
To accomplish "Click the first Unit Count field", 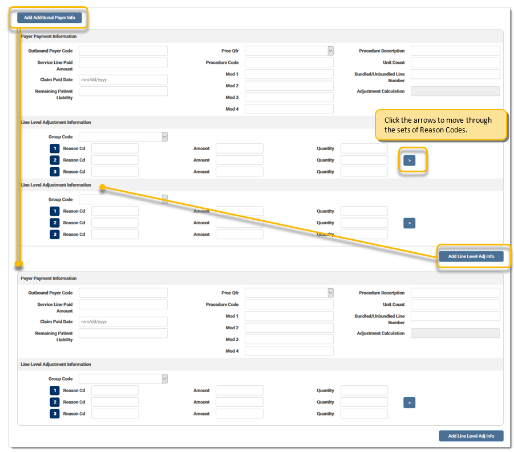I will 455,62.
